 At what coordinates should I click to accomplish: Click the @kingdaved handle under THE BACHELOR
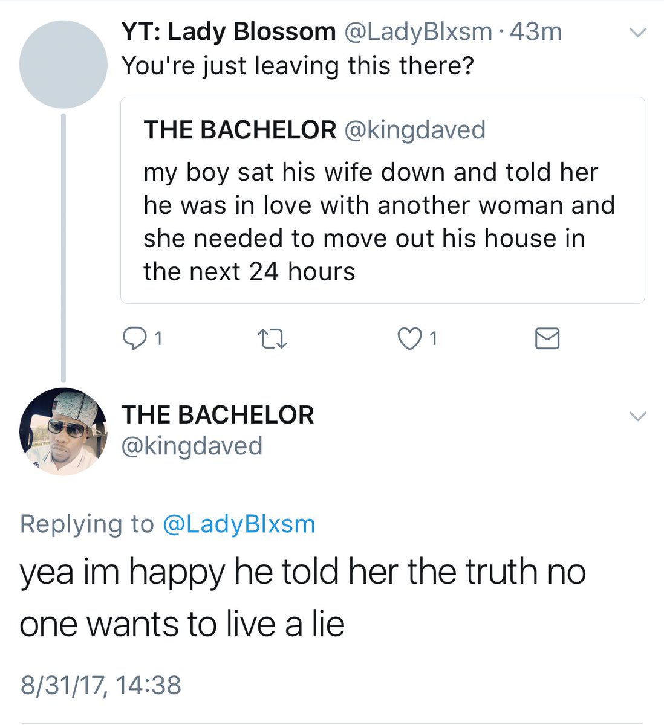coord(192,446)
